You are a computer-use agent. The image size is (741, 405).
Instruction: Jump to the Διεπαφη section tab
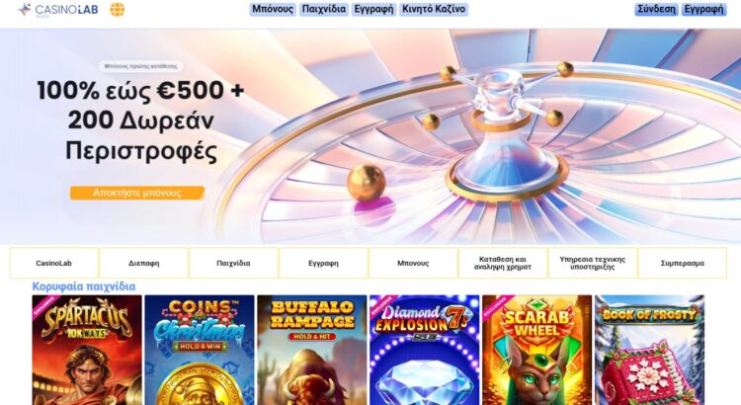(143, 263)
